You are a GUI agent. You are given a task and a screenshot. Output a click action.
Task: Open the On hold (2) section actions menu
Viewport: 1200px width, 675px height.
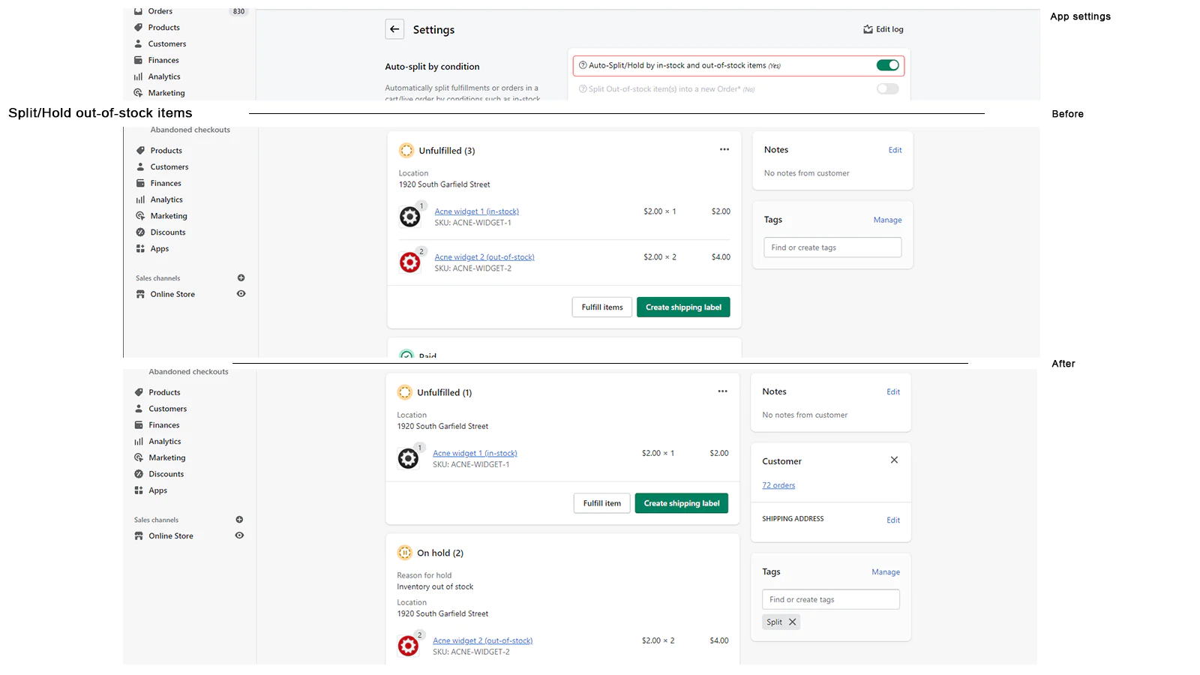722,553
